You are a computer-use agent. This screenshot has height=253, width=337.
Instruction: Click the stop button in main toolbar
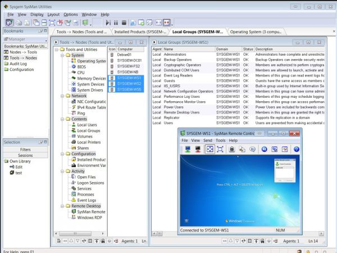pyautogui.click(x=124, y=22)
